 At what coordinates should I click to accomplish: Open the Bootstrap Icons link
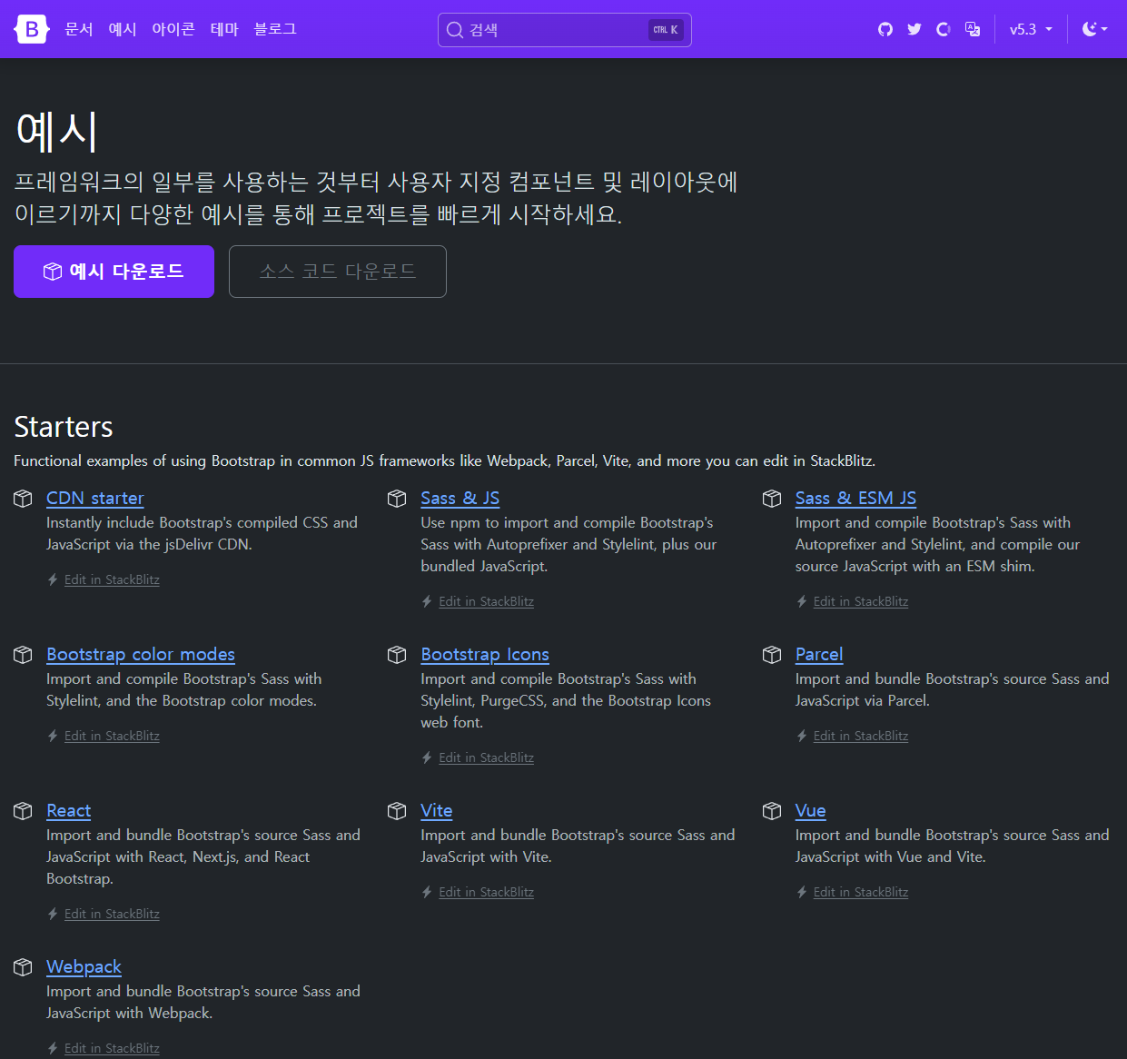point(485,654)
